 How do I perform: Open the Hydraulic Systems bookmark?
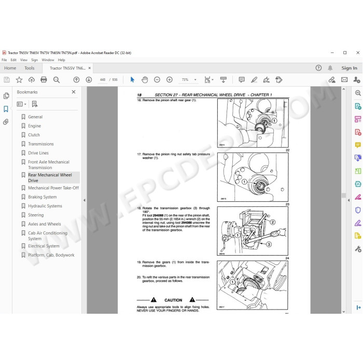tap(45, 206)
